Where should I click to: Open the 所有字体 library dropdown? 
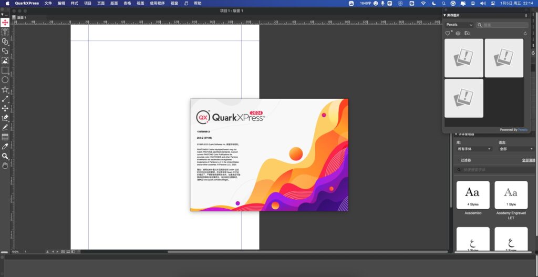pos(474,149)
